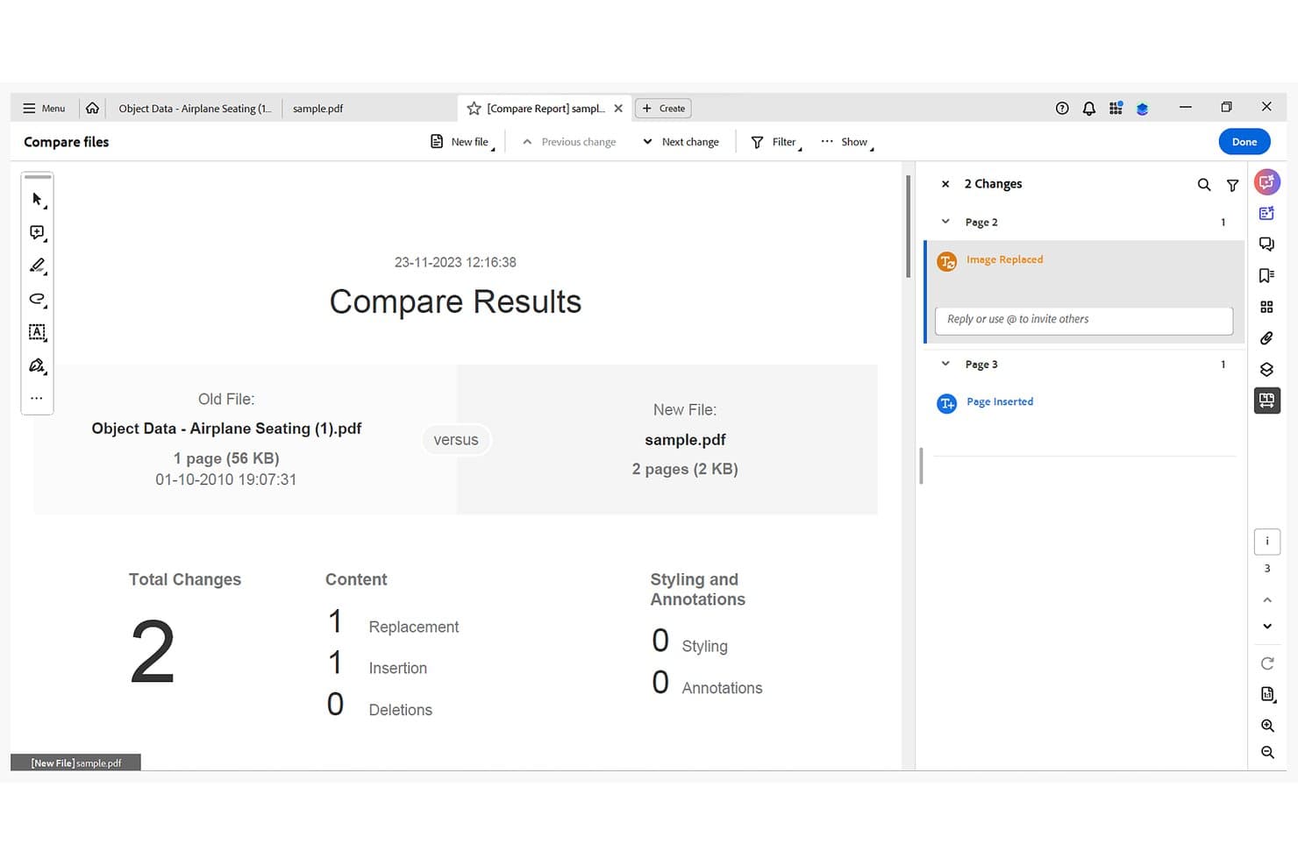Open the attachments paperclip panel
The height and width of the screenshot is (865, 1298).
click(1266, 338)
